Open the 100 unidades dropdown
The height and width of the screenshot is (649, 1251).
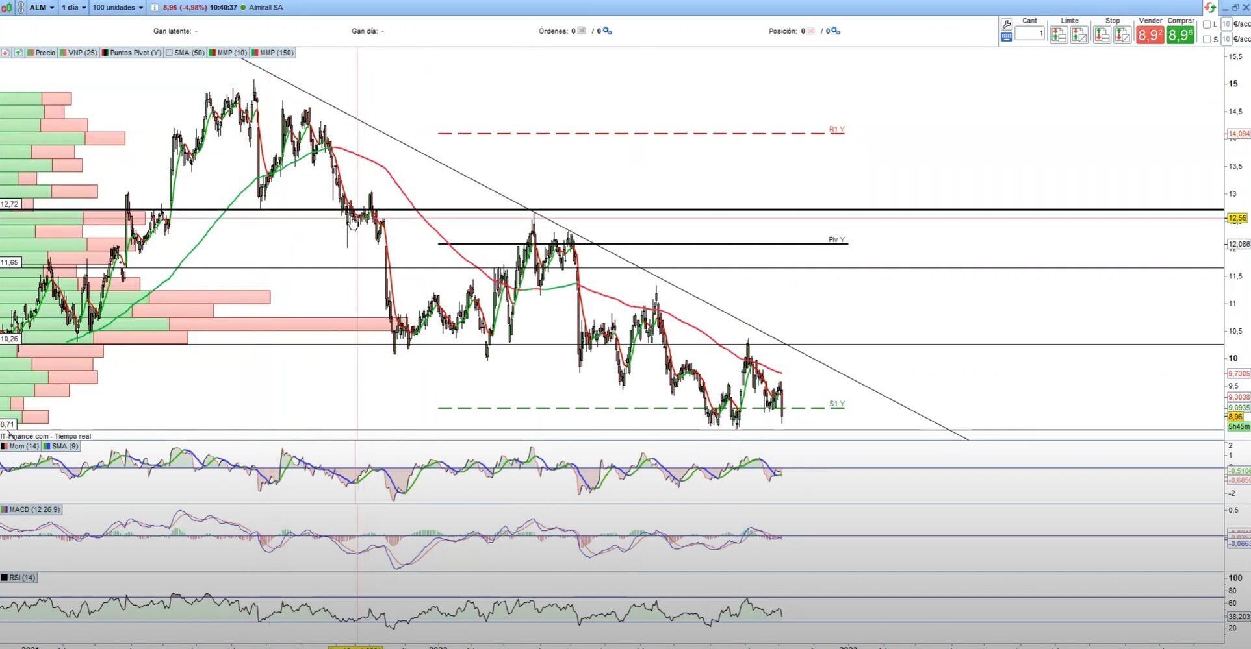pos(118,8)
